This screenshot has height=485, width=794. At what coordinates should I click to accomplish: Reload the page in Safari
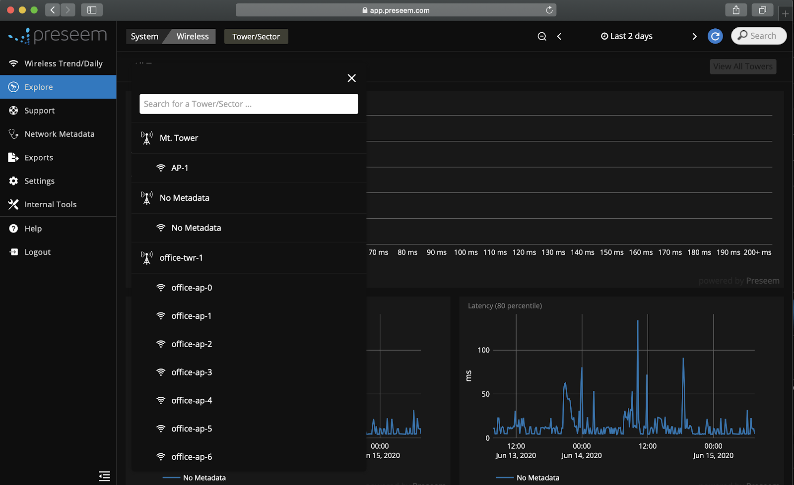coord(549,10)
